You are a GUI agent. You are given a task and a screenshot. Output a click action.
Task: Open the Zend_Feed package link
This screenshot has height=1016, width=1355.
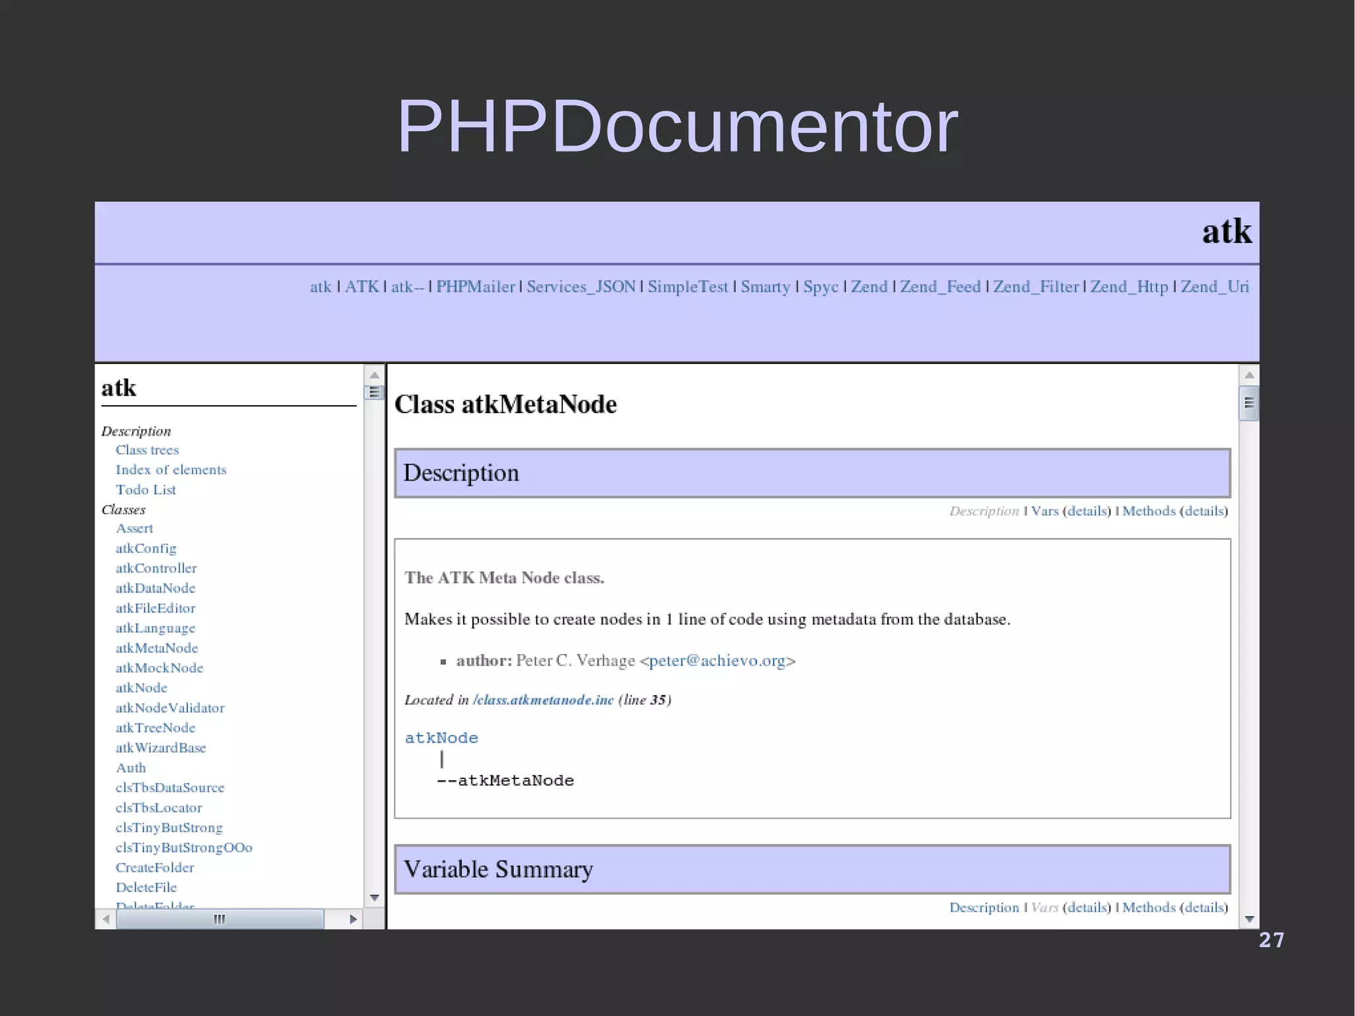pyautogui.click(x=940, y=287)
